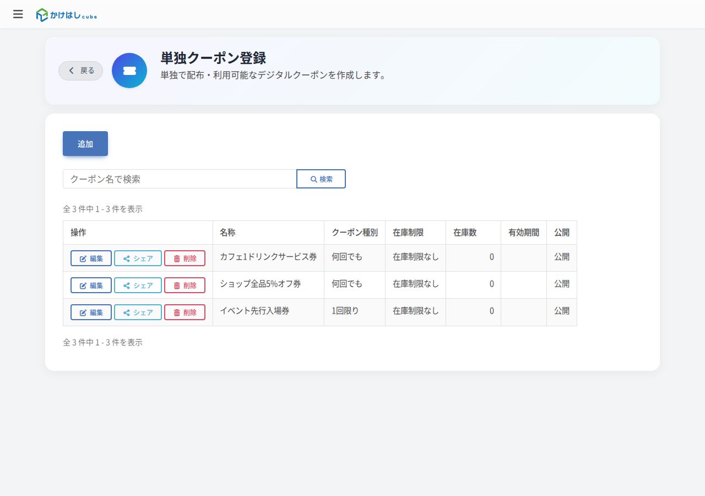Click the 追加 button
This screenshot has height=496, width=705.
pyautogui.click(x=85, y=144)
